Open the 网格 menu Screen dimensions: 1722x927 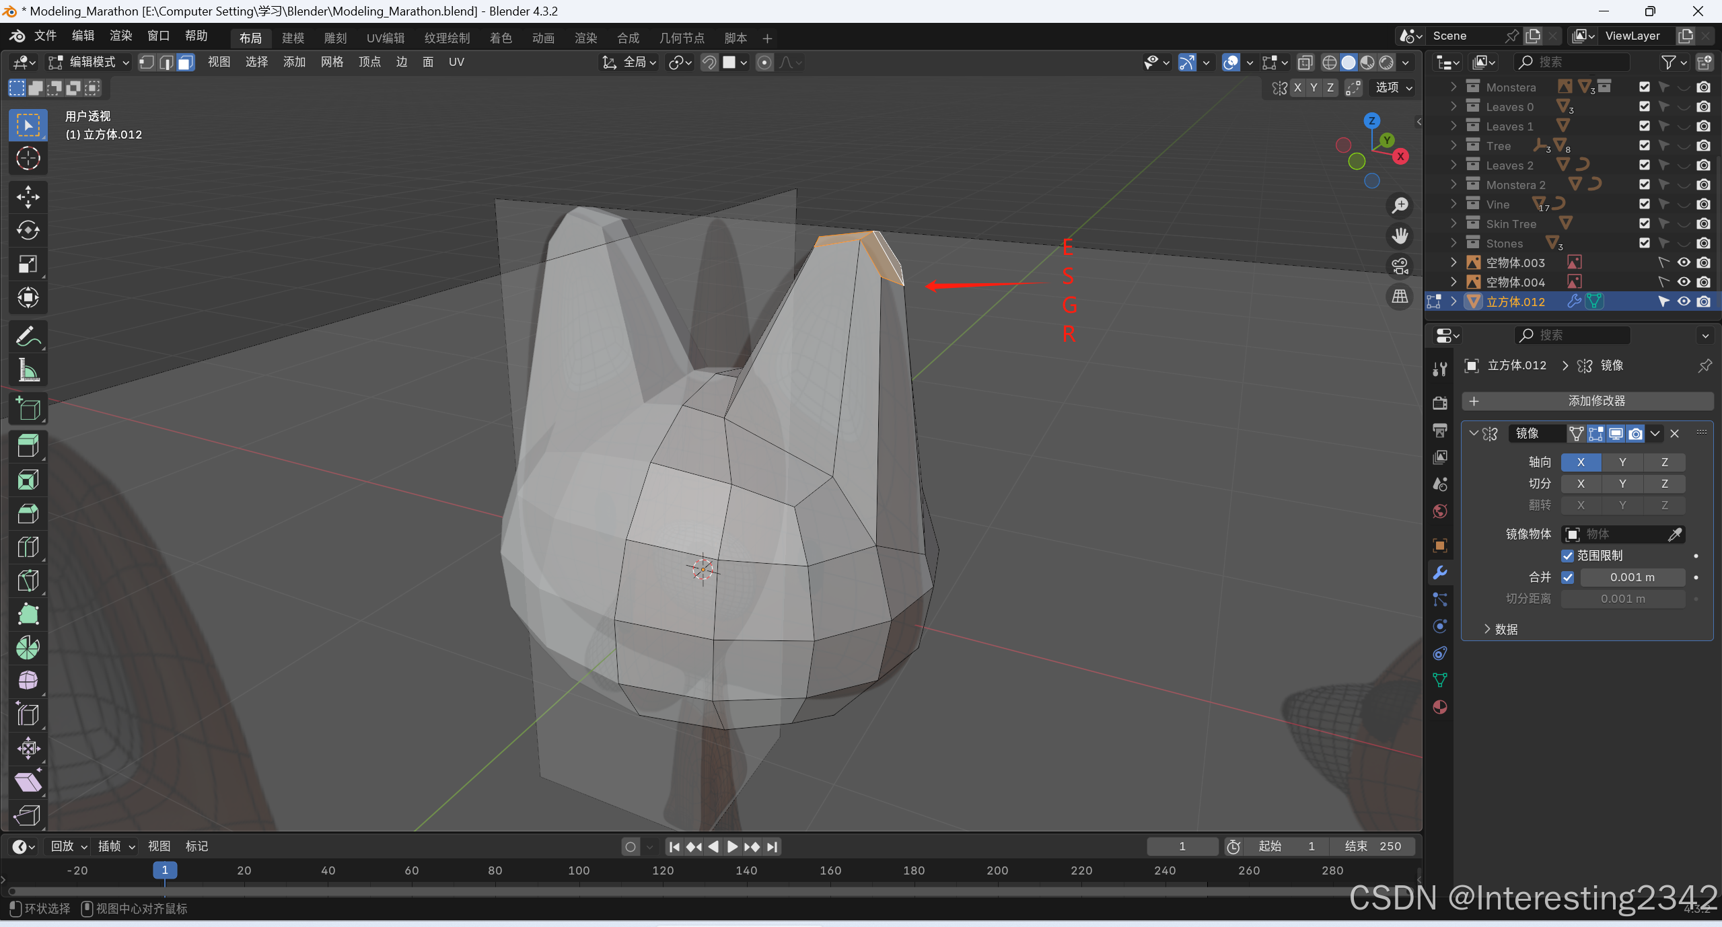[x=332, y=63]
